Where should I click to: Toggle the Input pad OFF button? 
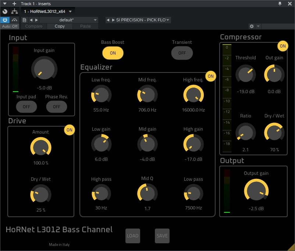tap(26, 107)
